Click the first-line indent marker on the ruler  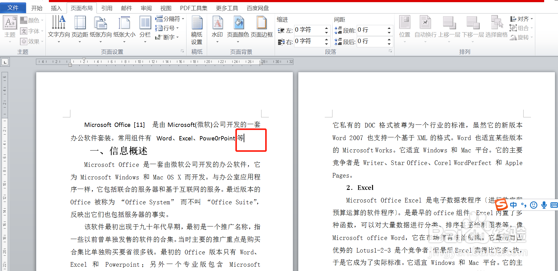pos(84,59)
